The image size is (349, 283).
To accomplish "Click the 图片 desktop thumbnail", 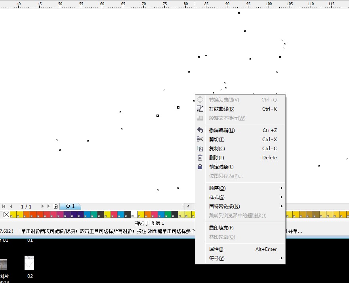I will (x=3, y=264).
